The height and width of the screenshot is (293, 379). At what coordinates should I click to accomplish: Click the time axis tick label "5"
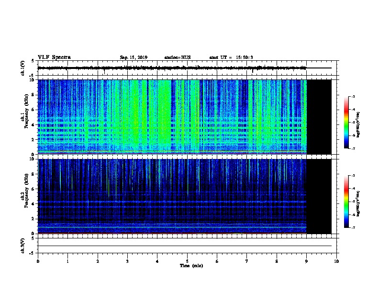tap(187, 261)
